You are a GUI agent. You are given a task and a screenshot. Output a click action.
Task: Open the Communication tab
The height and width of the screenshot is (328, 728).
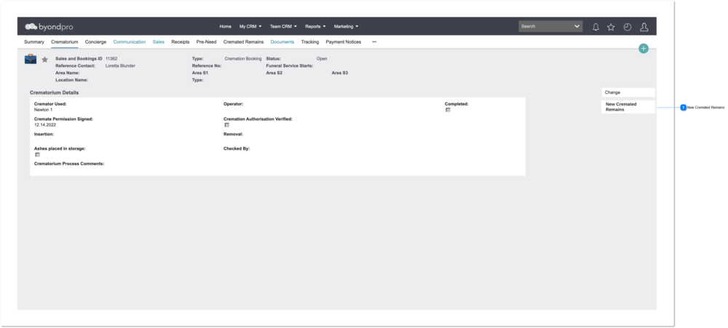pyautogui.click(x=130, y=41)
